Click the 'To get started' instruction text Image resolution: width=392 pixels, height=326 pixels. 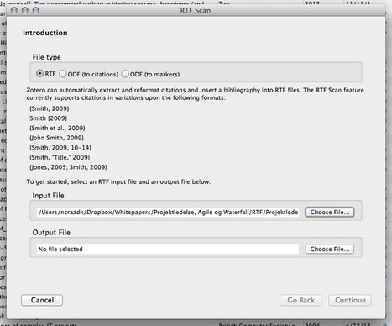pyautogui.click(x=118, y=181)
